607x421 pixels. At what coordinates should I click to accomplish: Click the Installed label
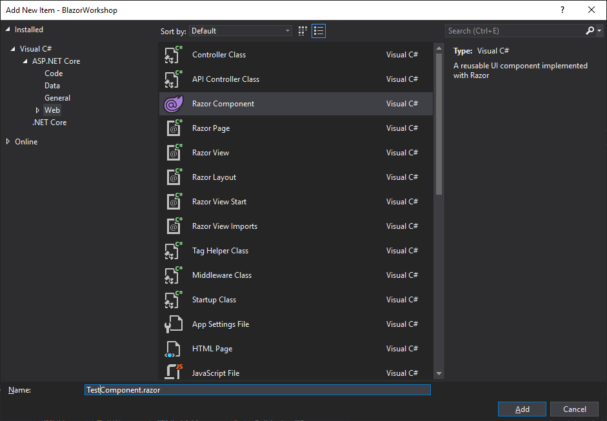28,30
